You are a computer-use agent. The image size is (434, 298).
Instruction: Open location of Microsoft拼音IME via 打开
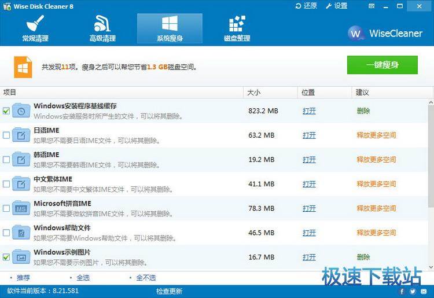pos(309,208)
